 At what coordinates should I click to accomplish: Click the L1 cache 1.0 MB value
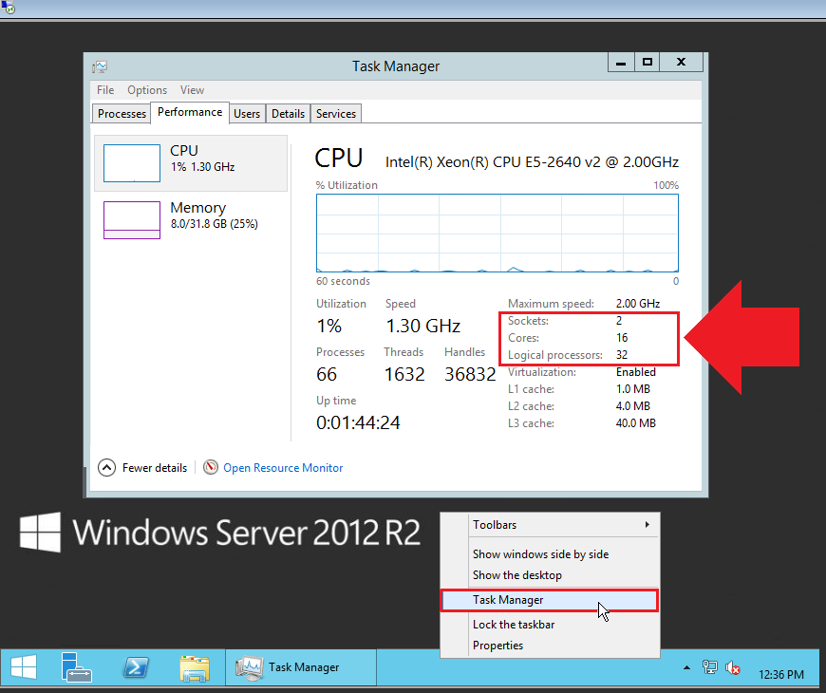(x=633, y=388)
